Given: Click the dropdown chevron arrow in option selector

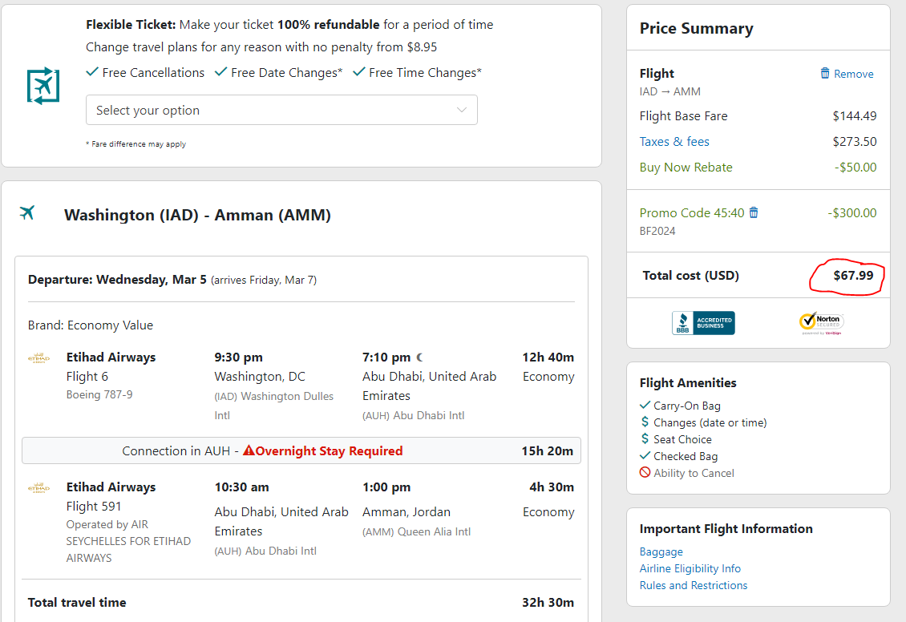Looking at the screenshot, I should 462,110.
